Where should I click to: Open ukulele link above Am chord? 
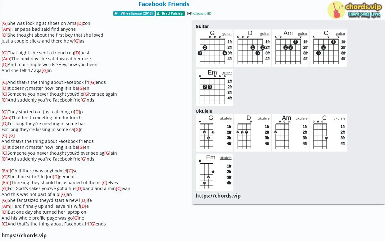point(301,118)
